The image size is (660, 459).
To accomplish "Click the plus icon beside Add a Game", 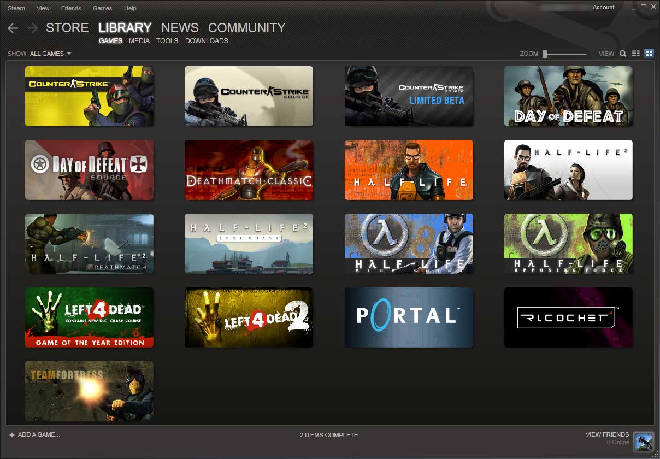I will (x=12, y=435).
